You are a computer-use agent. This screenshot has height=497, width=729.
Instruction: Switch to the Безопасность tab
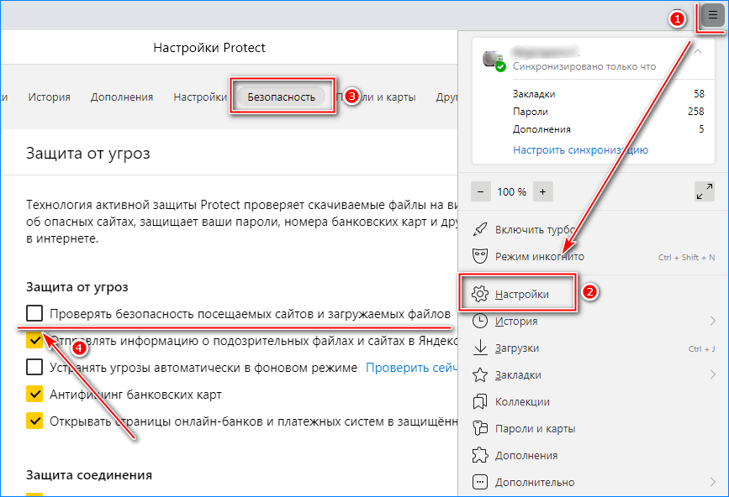281,97
